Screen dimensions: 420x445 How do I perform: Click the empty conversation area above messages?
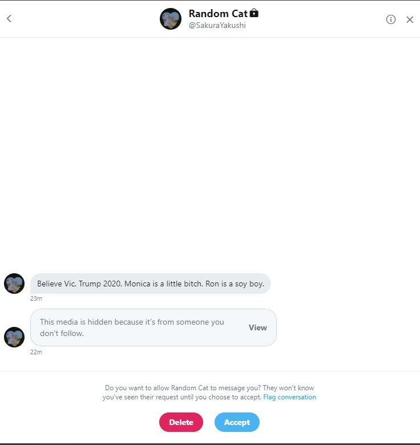[x=210, y=153]
